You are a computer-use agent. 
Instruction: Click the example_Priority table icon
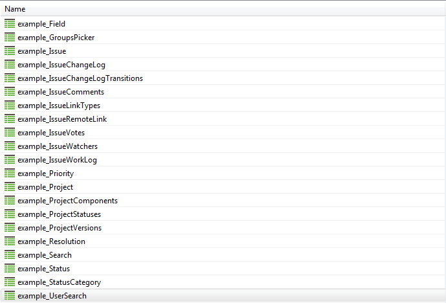(10, 174)
